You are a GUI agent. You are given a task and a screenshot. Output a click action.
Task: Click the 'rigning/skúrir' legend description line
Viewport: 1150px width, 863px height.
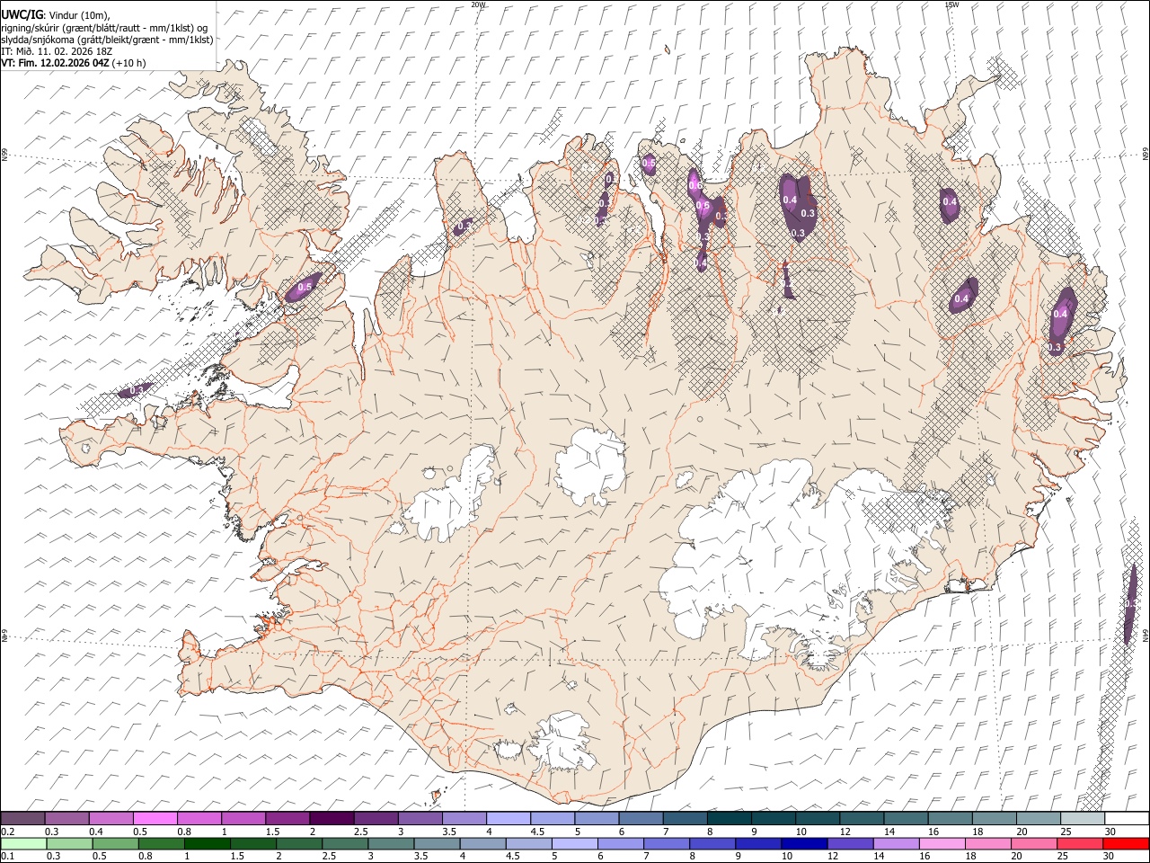click(x=104, y=28)
